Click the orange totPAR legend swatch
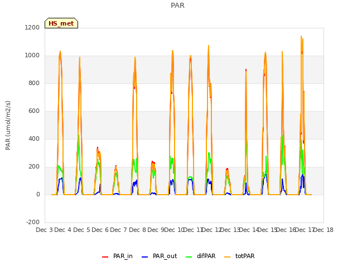357x267 pixels. tap(227, 257)
